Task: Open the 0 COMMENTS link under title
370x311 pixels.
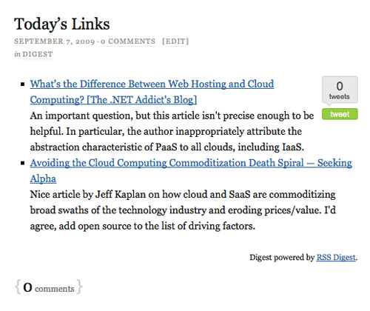Action: 128,41
